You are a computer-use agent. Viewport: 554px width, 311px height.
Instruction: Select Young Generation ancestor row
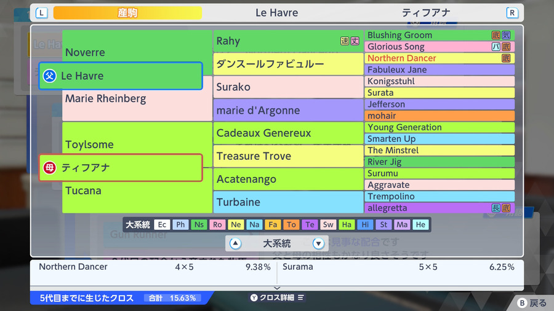point(440,127)
